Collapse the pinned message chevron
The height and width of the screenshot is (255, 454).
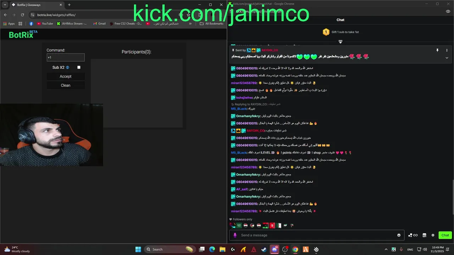click(447, 58)
